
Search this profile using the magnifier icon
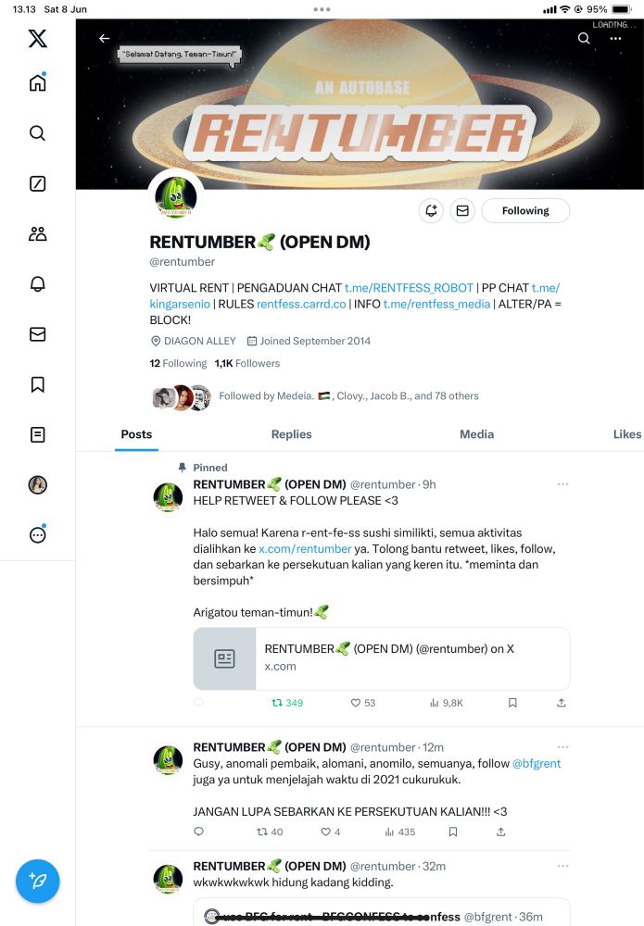[584, 38]
